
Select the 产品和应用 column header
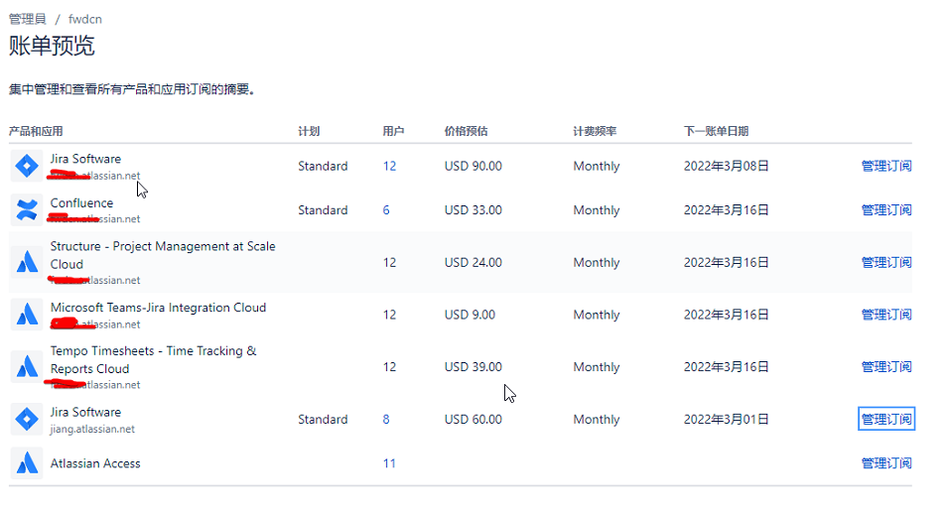36,131
